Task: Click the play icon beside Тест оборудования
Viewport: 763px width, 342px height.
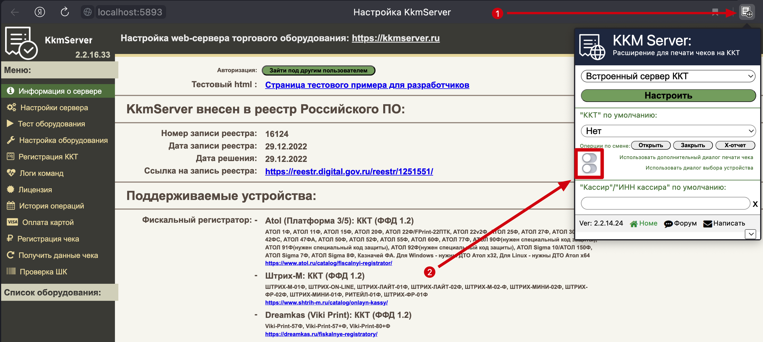Action: click(10, 123)
